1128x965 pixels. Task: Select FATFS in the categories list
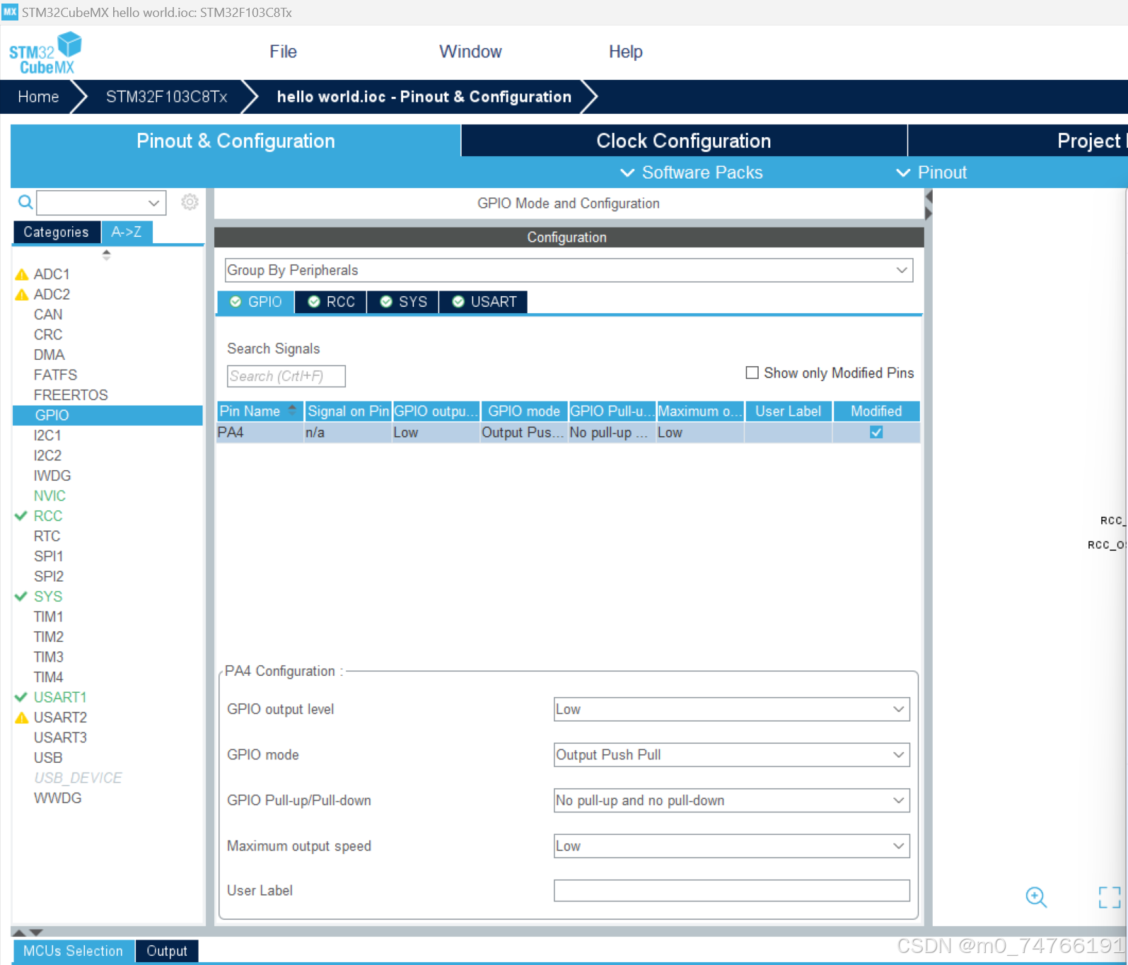55,375
